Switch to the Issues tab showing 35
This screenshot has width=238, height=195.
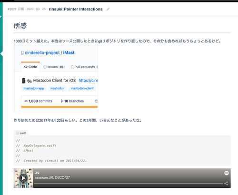[53, 67]
